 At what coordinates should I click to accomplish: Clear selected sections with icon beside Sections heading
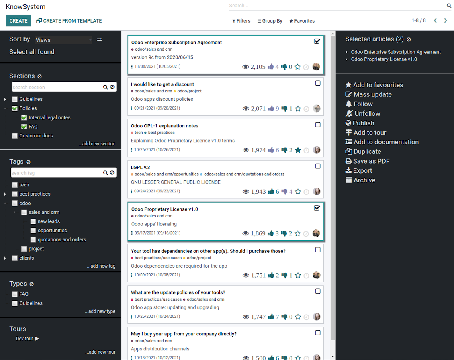(40, 76)
